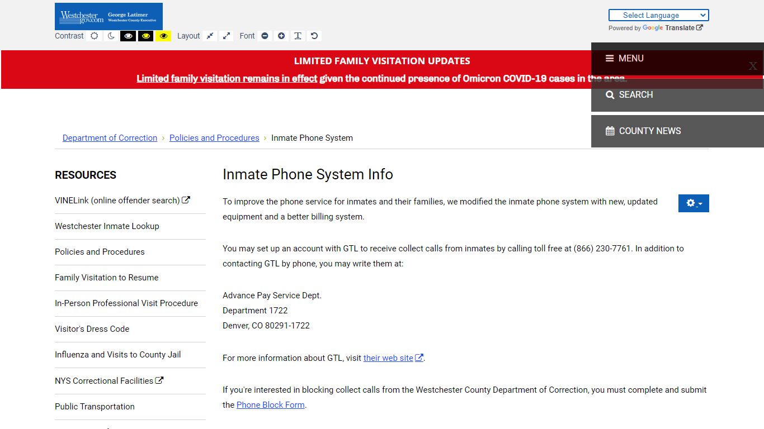This screenshot has height=429, width=764.
Task: Click the Westchestergov.com logo
Action: click(x=109, y=16)
